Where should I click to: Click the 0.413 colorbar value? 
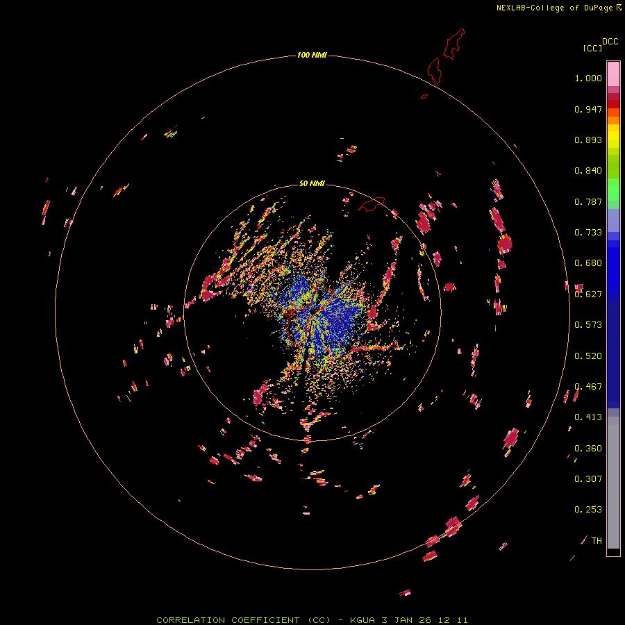point(588,417)
